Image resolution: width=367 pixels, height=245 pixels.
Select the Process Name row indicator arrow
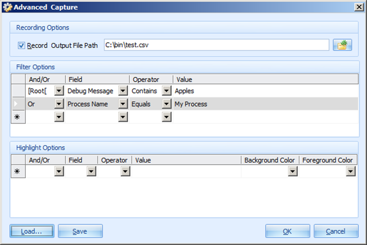[17, 104]
